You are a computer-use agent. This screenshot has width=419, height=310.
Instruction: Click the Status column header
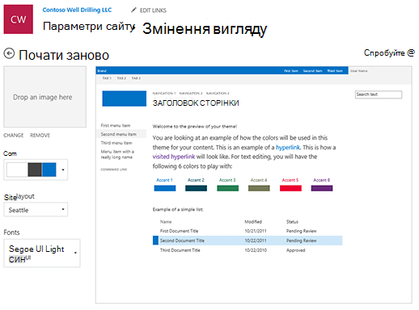(292, 222)
